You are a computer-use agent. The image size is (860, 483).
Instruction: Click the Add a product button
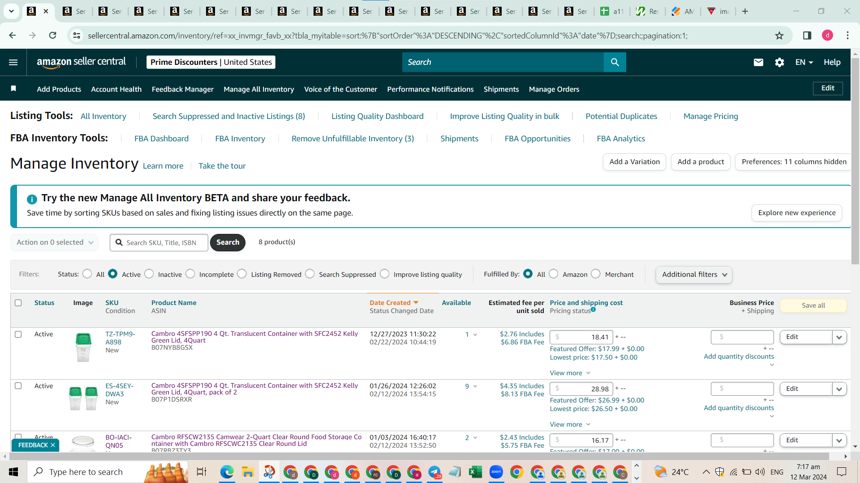coord(701,162)
